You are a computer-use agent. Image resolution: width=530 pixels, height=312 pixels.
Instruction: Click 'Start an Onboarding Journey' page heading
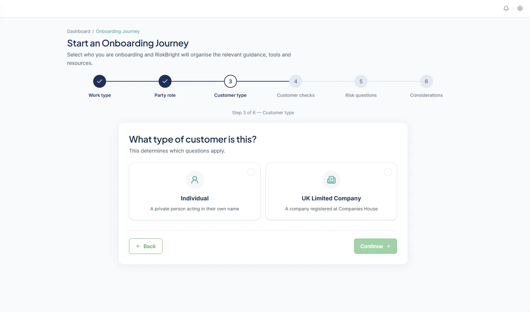click(128, 43)
